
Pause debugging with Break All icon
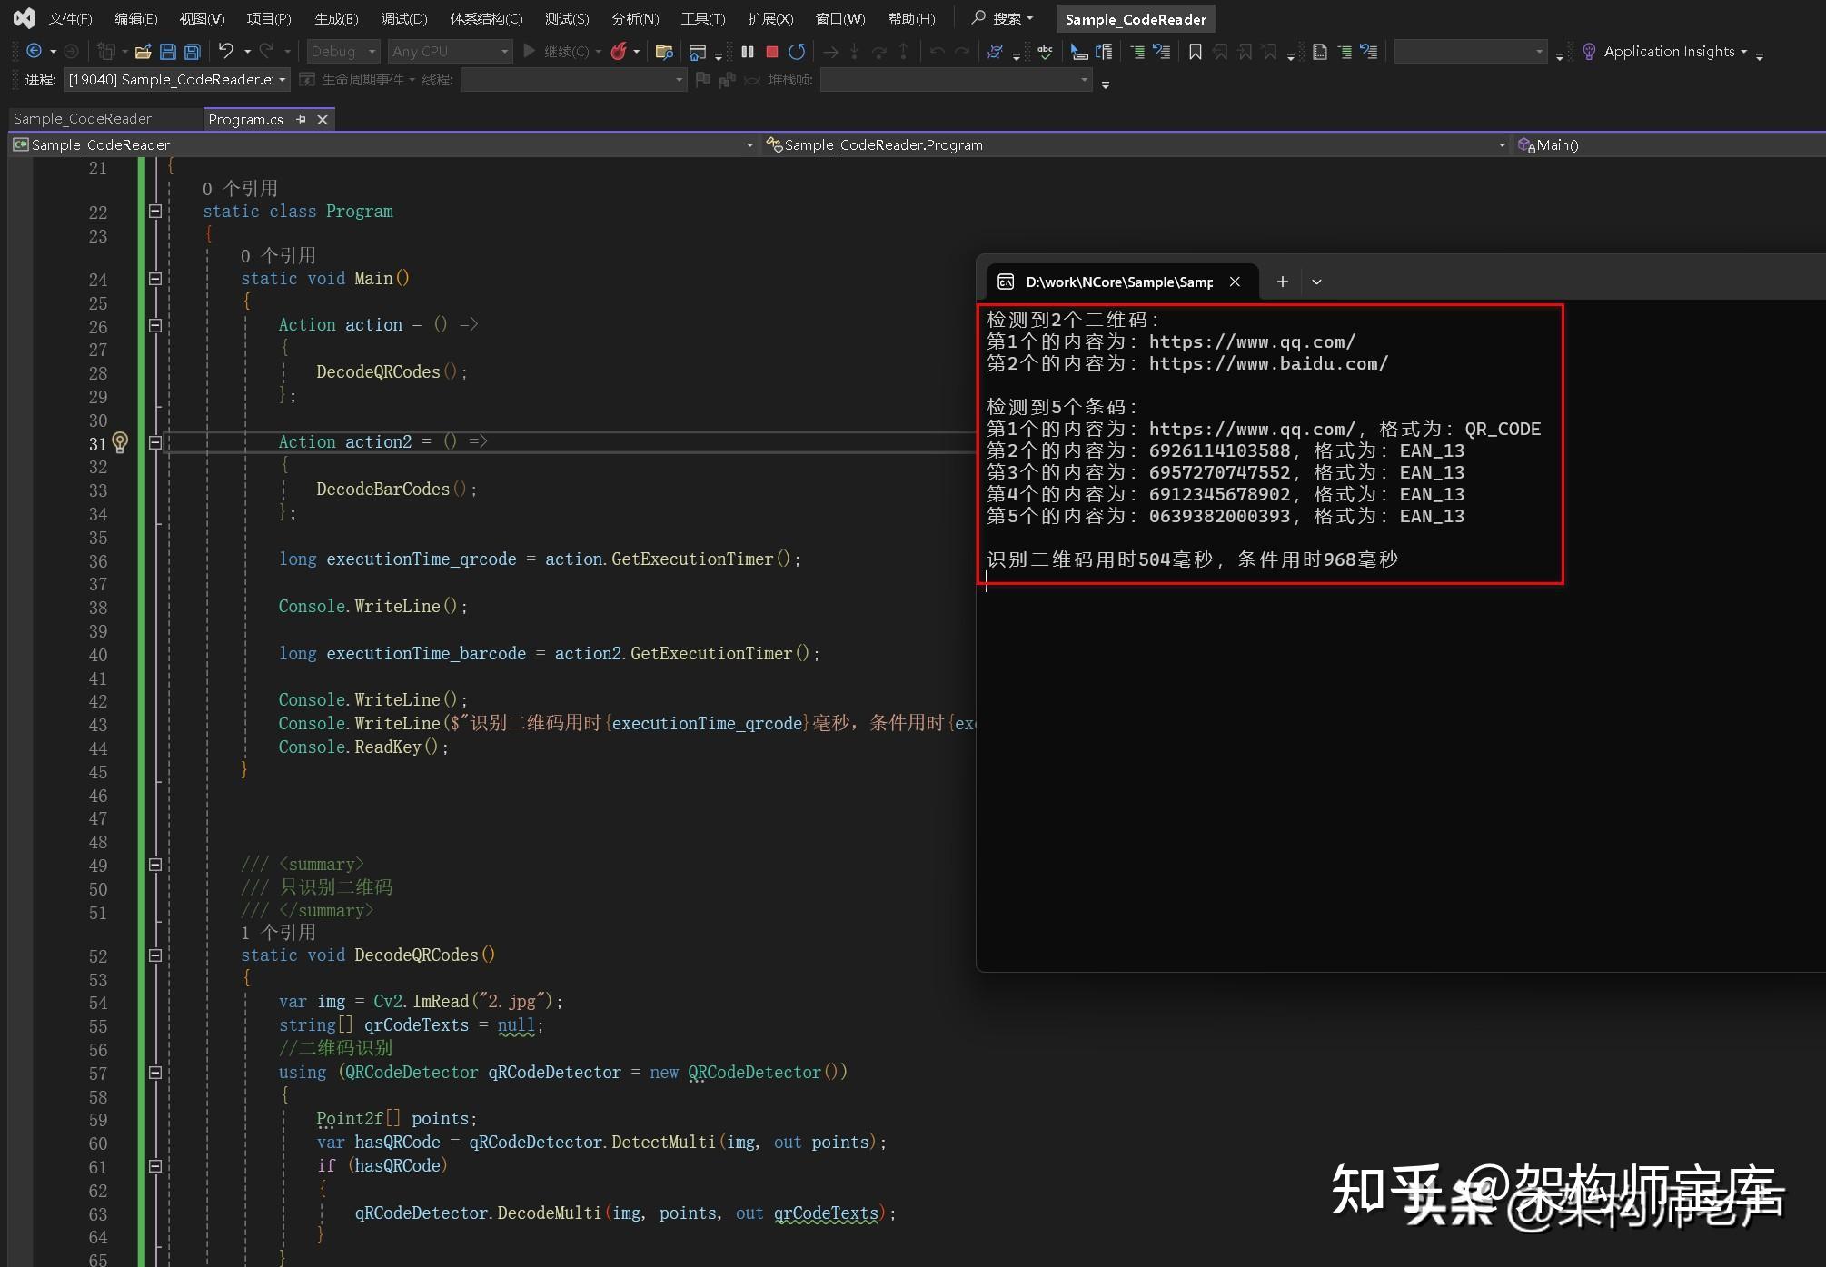747,52
